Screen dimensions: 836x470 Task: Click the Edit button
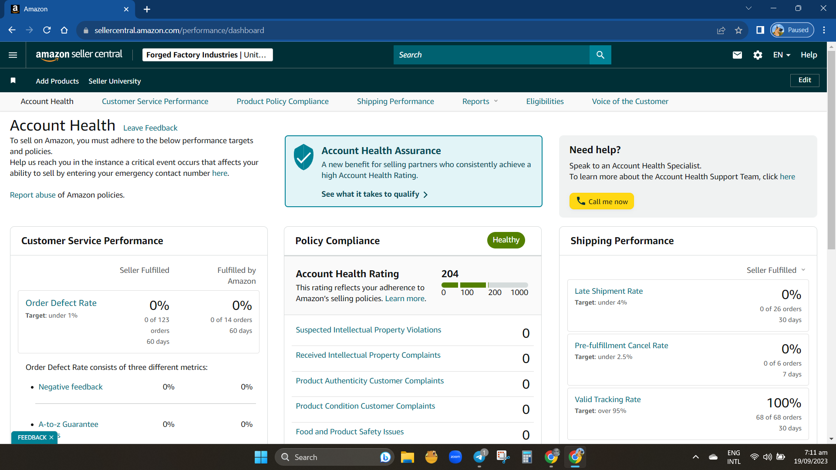805,80
